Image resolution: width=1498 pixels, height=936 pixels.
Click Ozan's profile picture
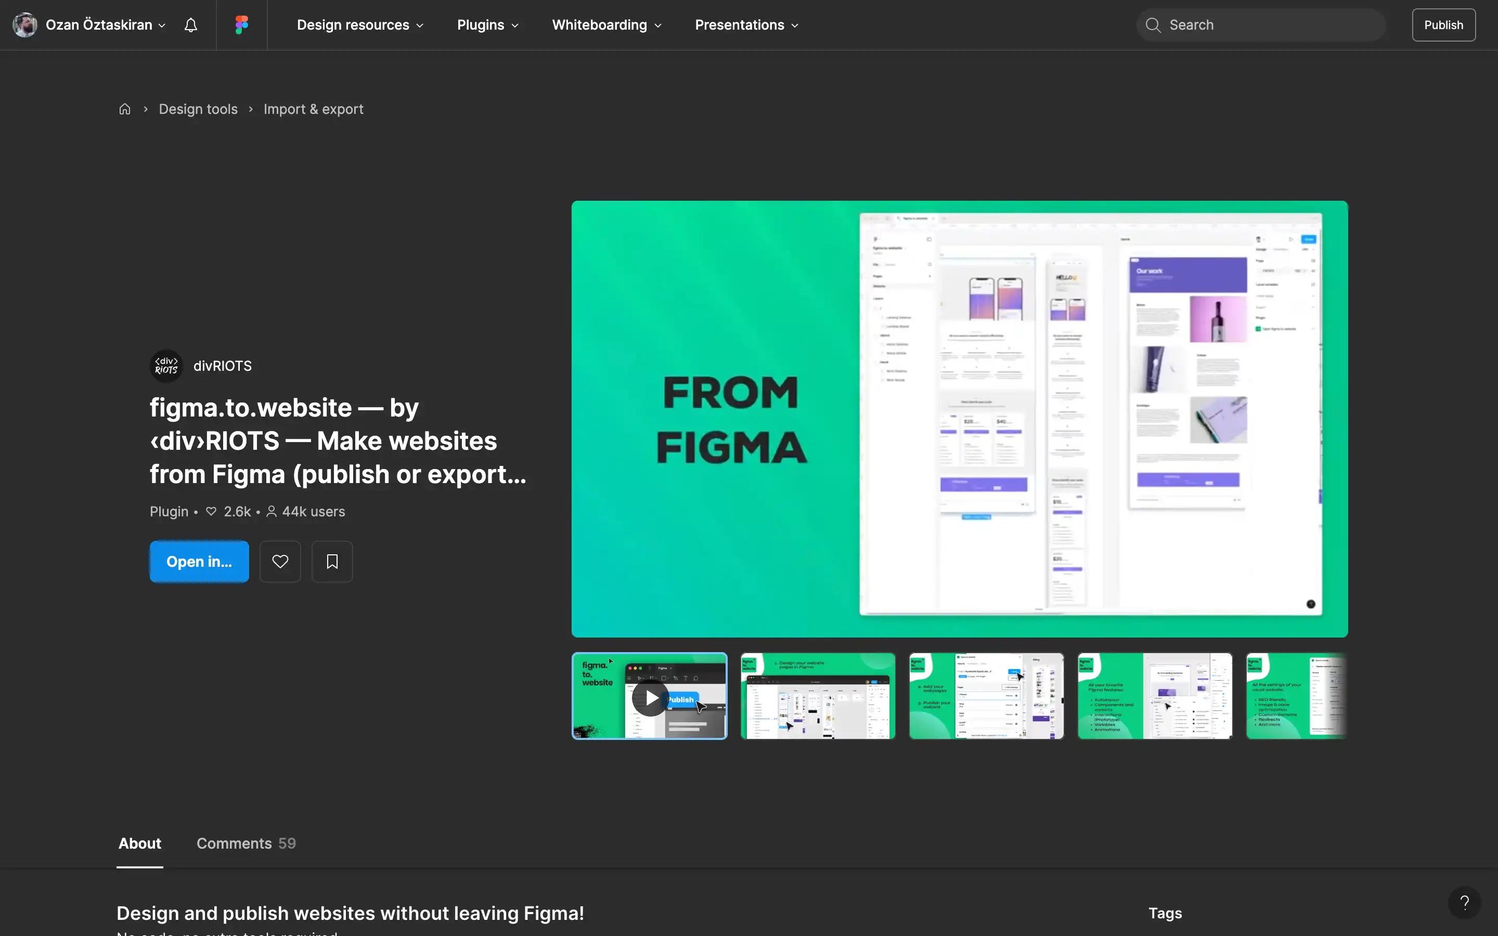coord(24,25)
